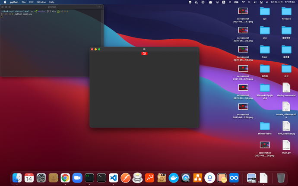Open Contacts from the dock
Screen dimensions: 298x186
click(53, 178)
